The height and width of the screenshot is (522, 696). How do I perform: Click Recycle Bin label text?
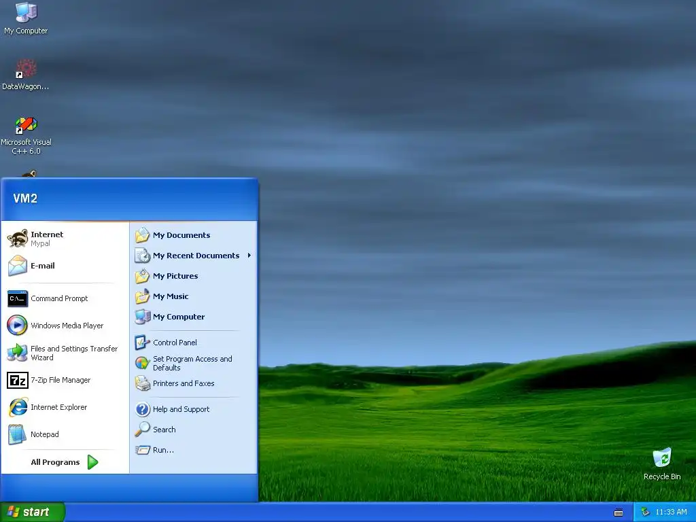(662, 476)
